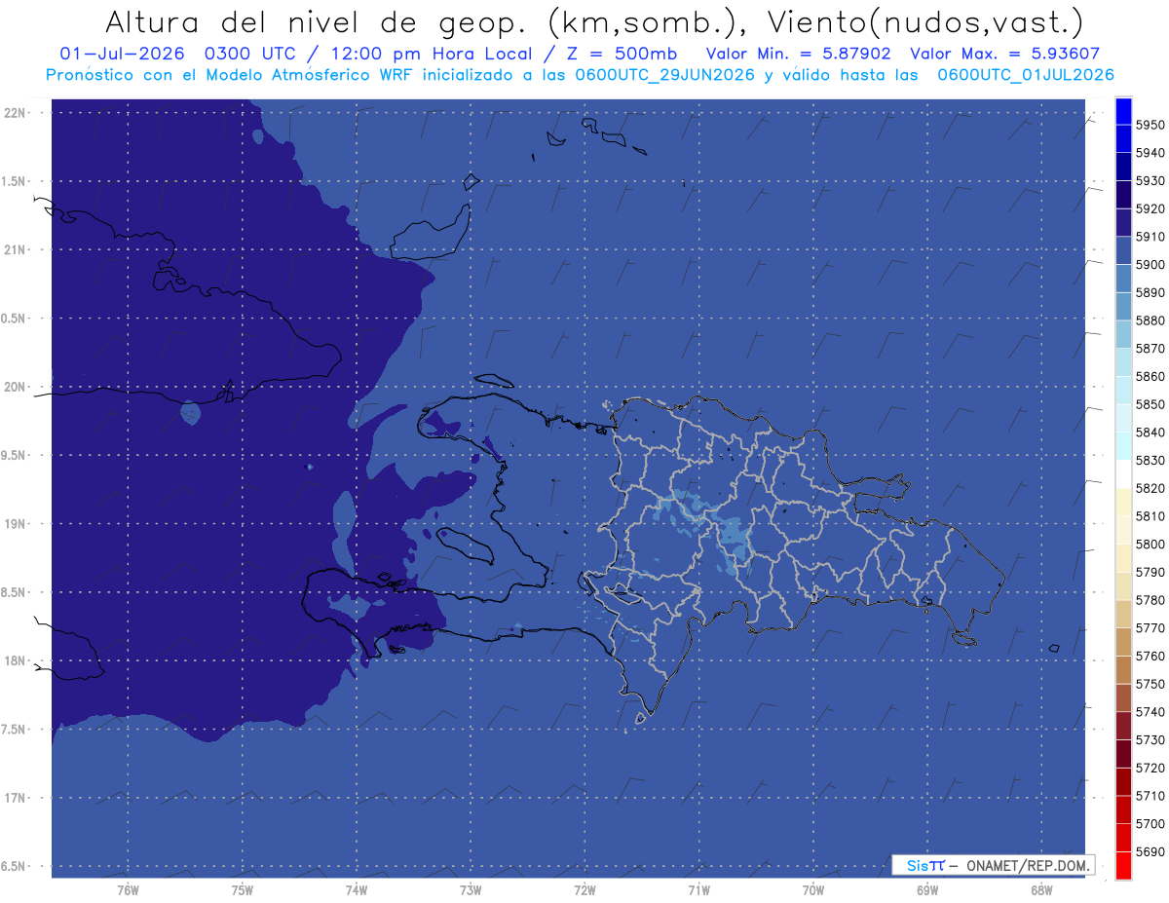Image resolution: width=1169 pixels, height=903 pixels.
Task: Click the '19N' latitude label
Action: (x=16, y=524)
